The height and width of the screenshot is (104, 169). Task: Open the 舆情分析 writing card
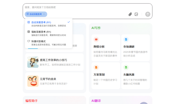coord(106,48)
